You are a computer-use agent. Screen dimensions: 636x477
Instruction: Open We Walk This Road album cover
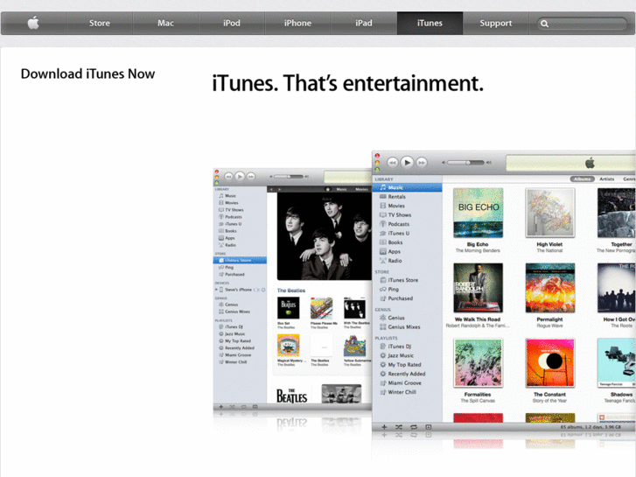[479, 288]
